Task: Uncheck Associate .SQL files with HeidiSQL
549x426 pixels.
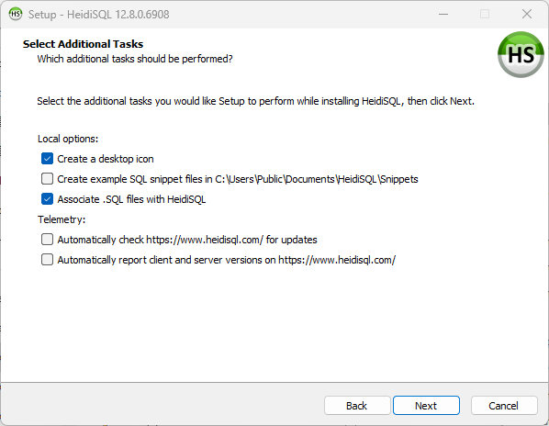Action: pos(47,199)
